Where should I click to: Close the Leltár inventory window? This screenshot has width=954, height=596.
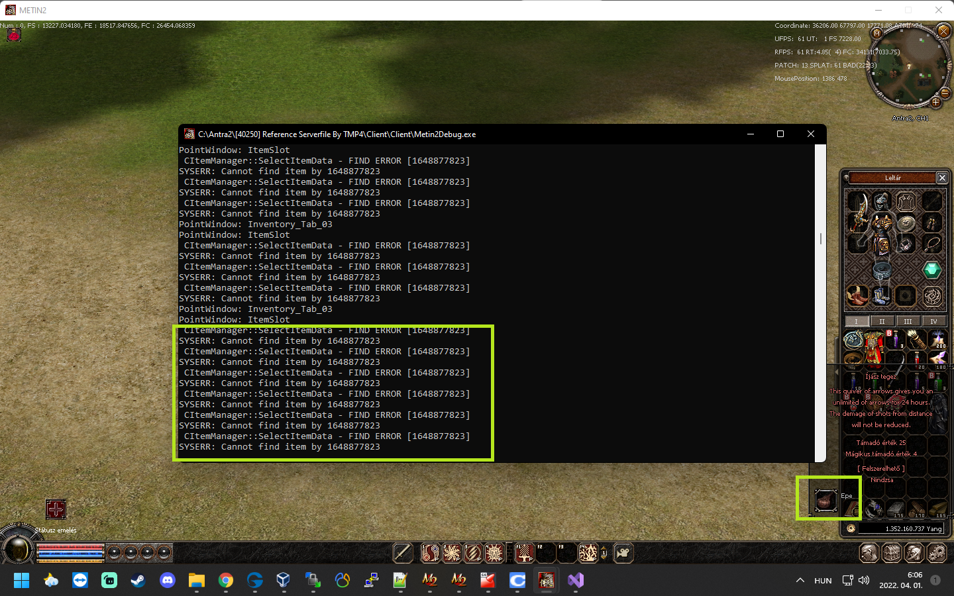point(942,177)
